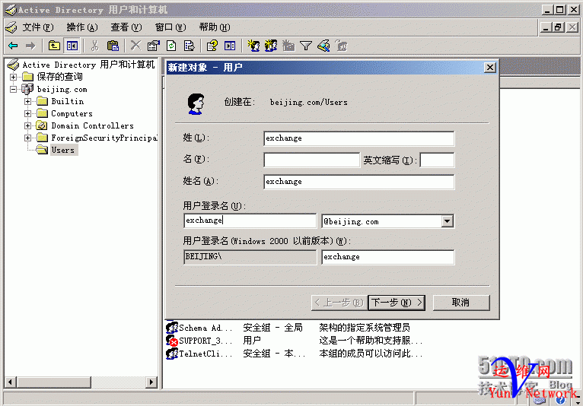Screen dimensions: 583x406
Task: Expand the Computers folder node
Action: 27,114
